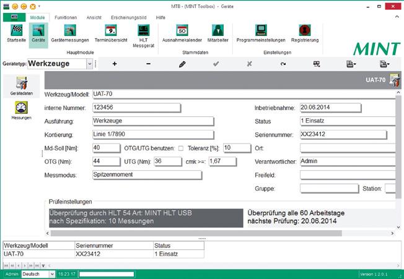
Task: Switch to the Funktionen tab
Action: 66,17
